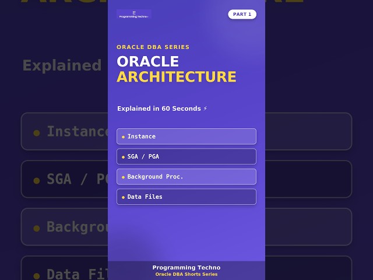
Task: Click the yellow ARCHITECTURE title word
Action: point(176,76)
